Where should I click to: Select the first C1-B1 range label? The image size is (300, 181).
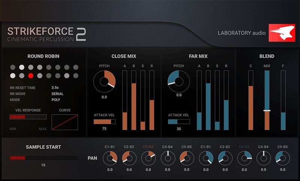point(109,147)
